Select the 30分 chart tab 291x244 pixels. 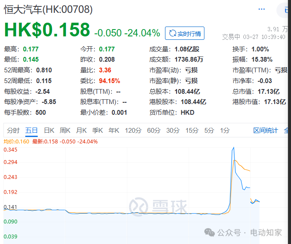click(x=173, y=131)
